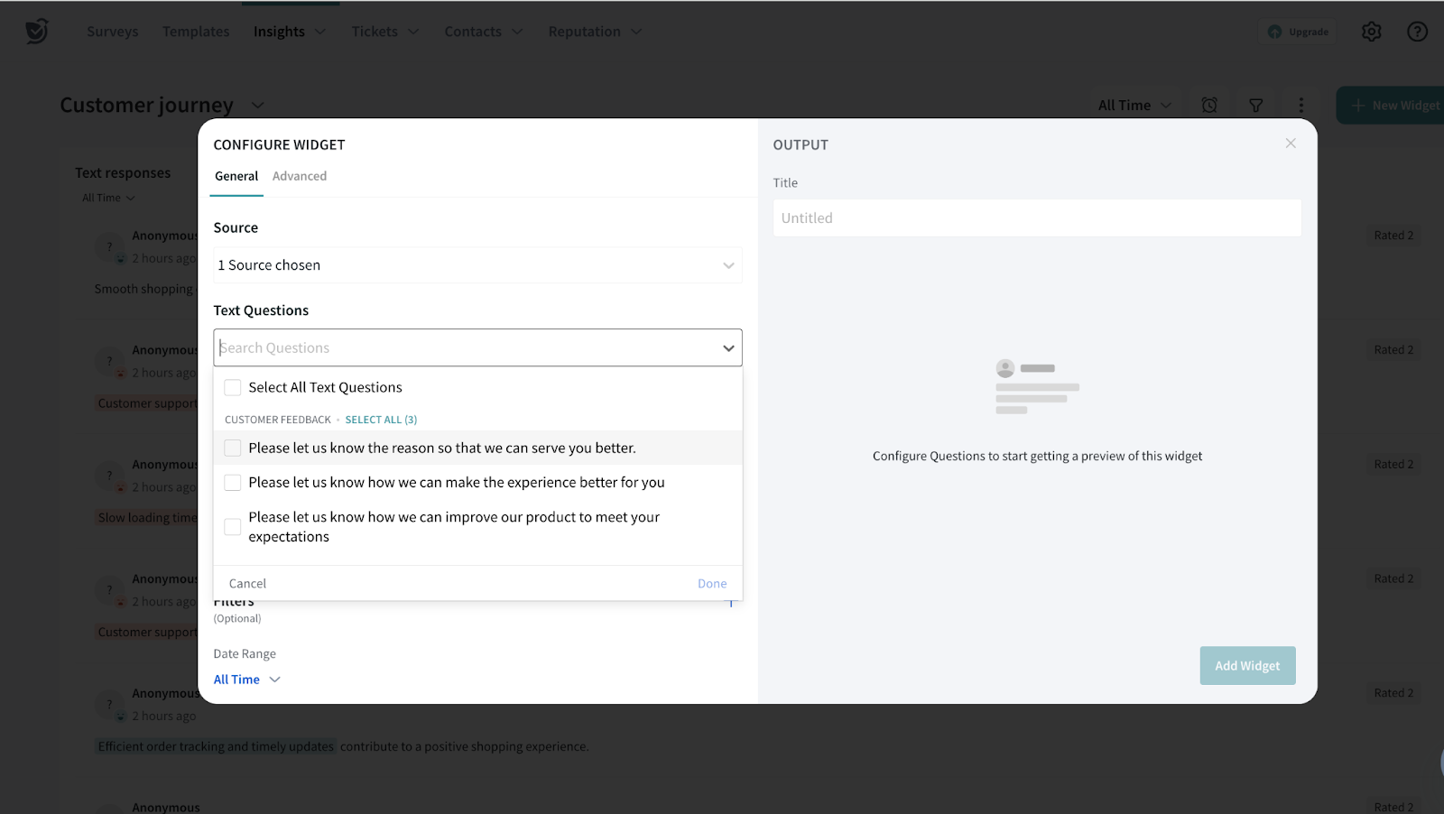Check Select All Text Questions
Image resolution: width=1444 pixels, height=814 pixels.
tap(233, 387)
